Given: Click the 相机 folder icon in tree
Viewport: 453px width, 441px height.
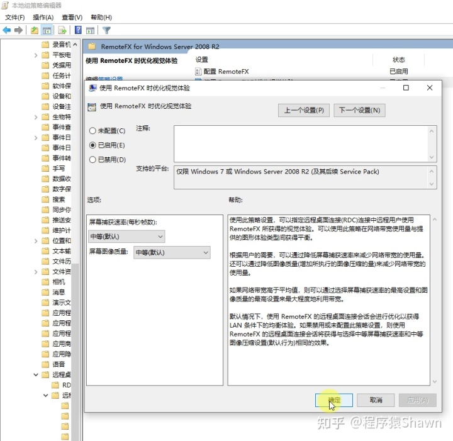Looking at the screenshot, I should click(45, 282).
